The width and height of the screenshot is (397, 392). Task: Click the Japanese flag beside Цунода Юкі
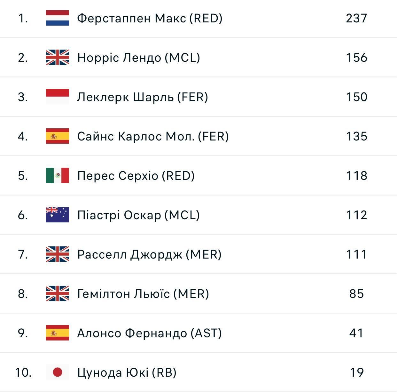coord(58,372)
